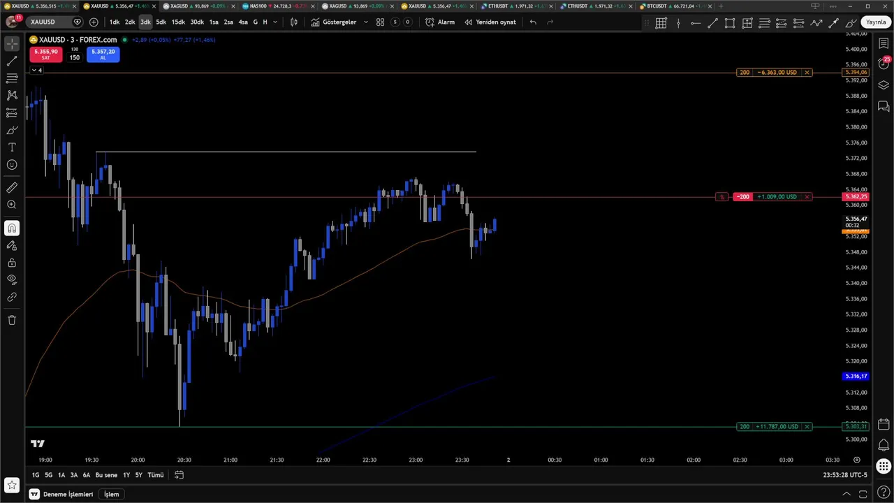This screenshot has height=503, width=894.
Task: Select the 1sa timeframe
Action: 214,22
